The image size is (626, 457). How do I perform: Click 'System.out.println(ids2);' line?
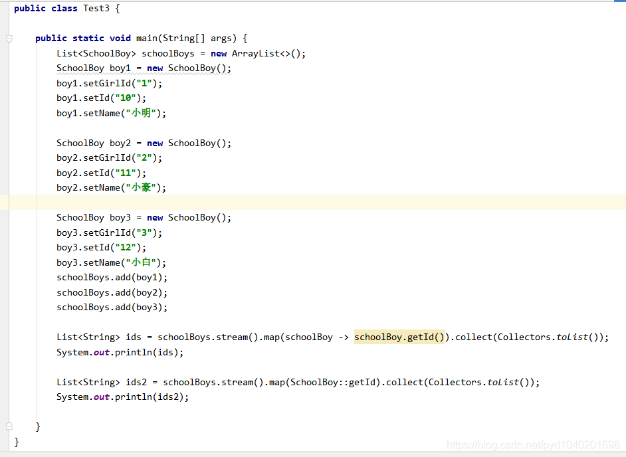point(122,397)
